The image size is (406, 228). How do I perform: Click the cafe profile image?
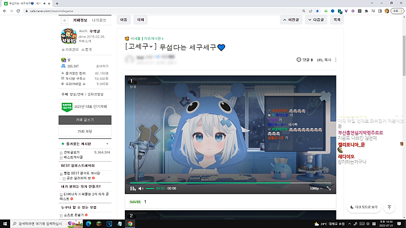point(69,36)
